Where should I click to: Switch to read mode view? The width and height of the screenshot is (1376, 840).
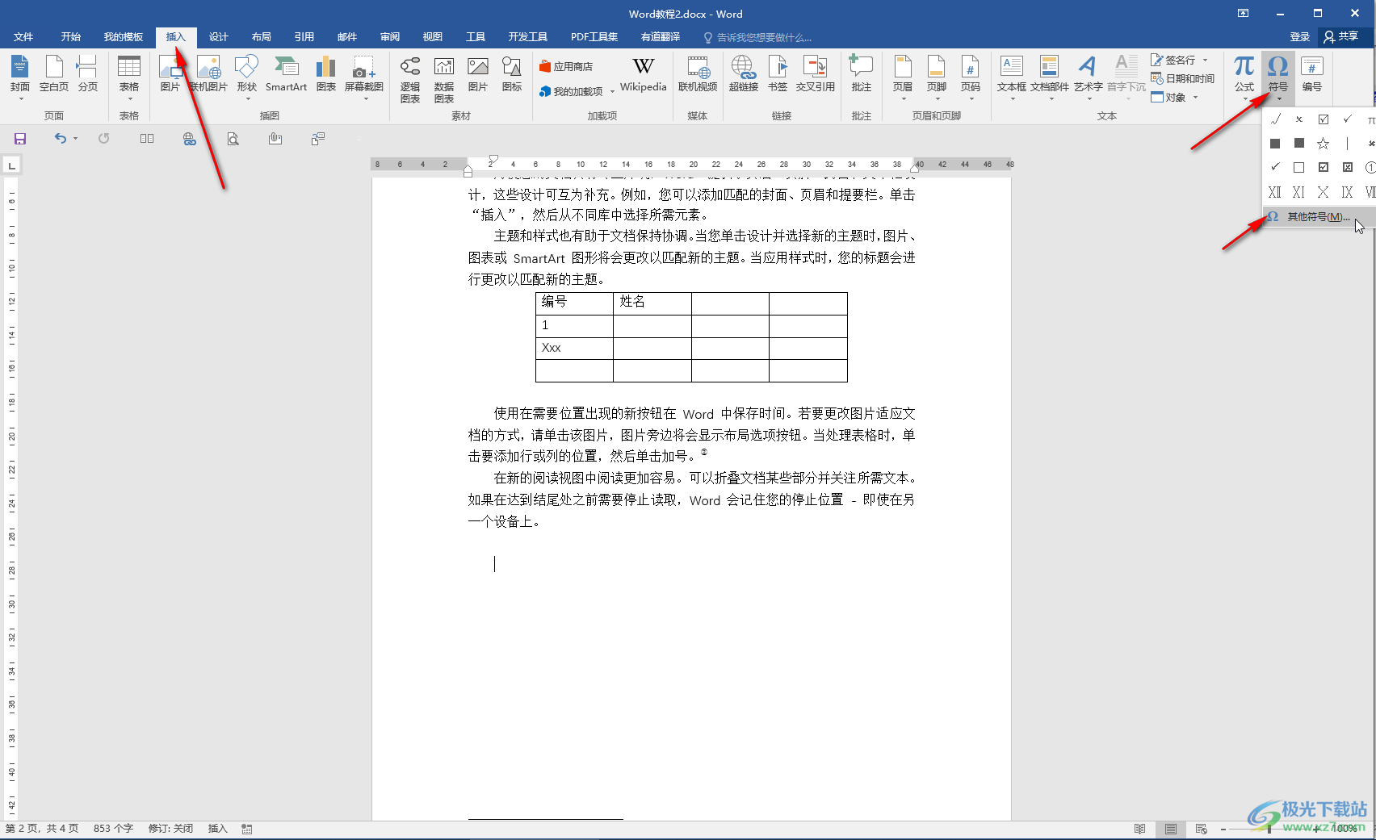[x=1139, y=829]
